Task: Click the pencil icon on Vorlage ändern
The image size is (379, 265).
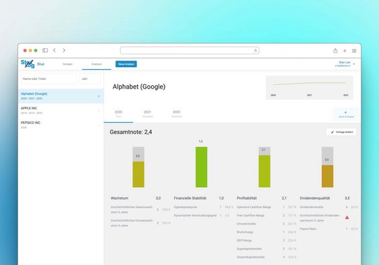Action: [x=333, y=132]
